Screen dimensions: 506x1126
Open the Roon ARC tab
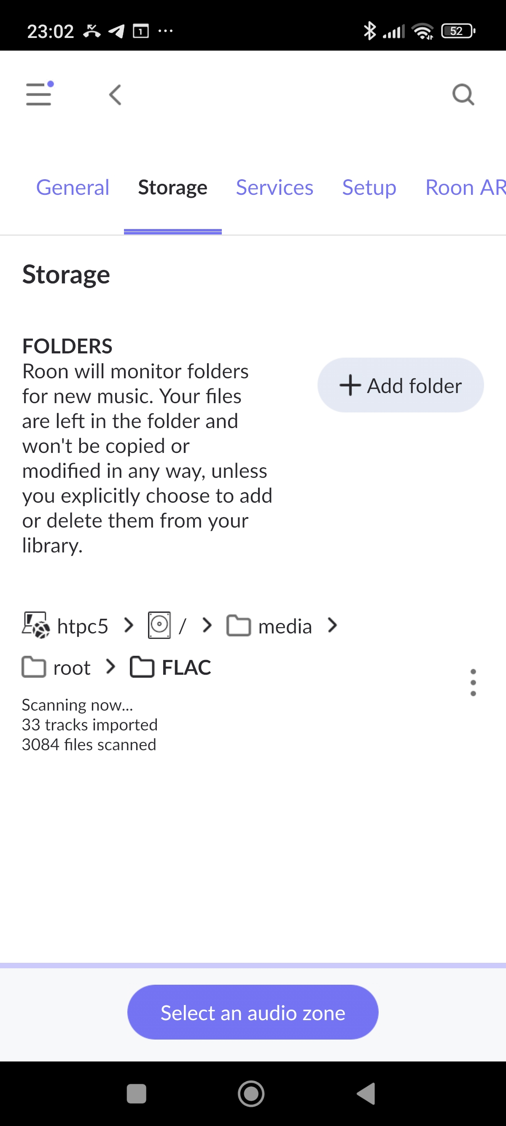[x=465, y=188]
